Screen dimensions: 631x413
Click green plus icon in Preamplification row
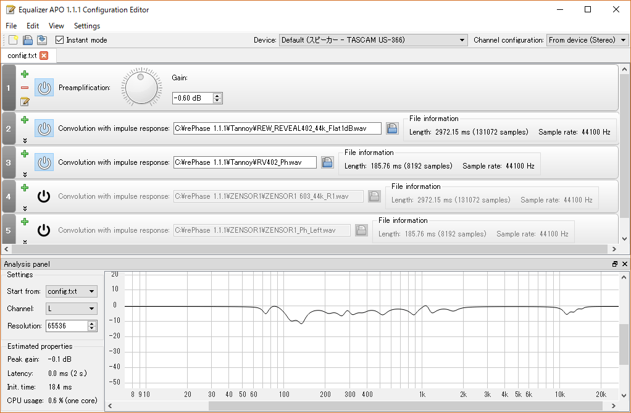click(25, 74)
